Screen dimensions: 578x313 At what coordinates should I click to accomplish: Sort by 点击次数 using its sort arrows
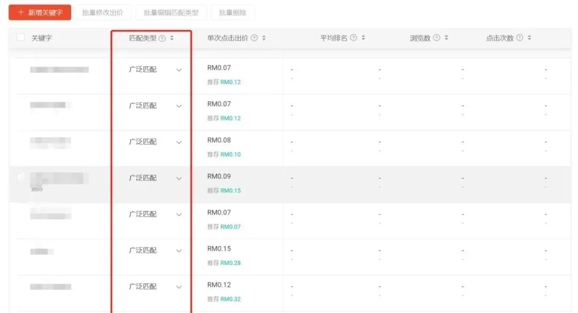pyautogui.click(x=529, y=37)
